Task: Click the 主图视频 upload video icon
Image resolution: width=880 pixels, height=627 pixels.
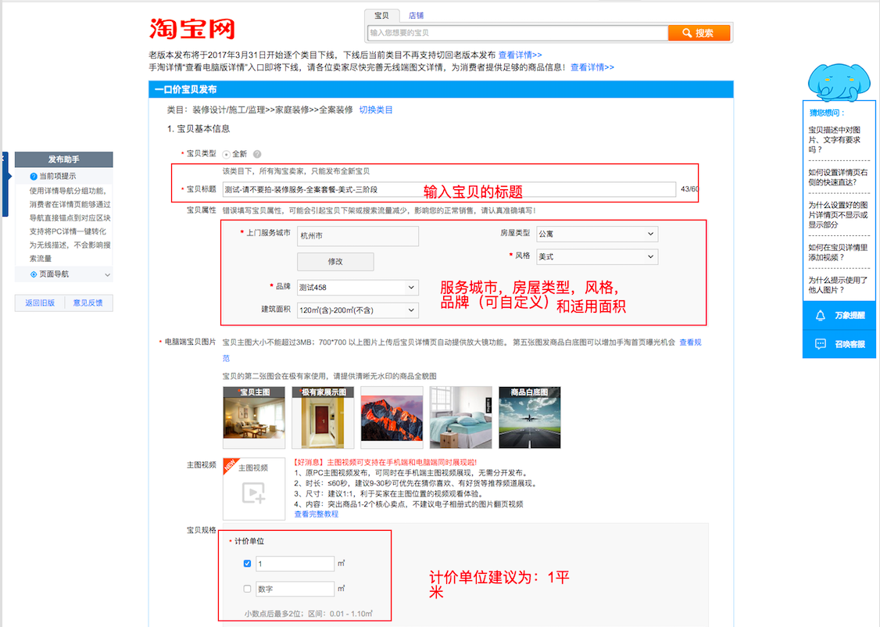Action: coord(254,493)
